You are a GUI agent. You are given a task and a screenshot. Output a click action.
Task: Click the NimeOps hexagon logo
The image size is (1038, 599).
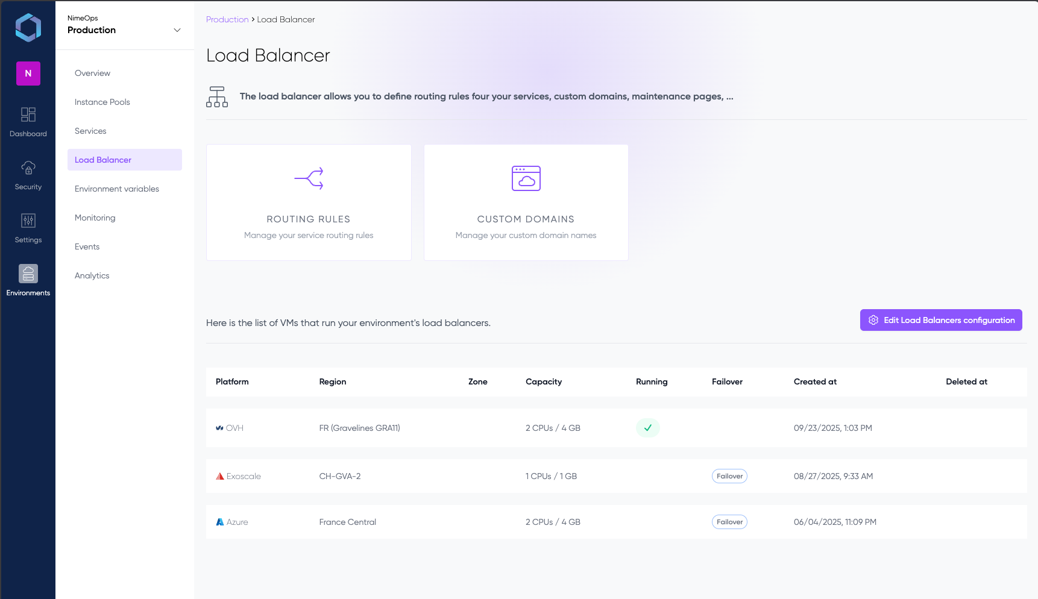28,28
